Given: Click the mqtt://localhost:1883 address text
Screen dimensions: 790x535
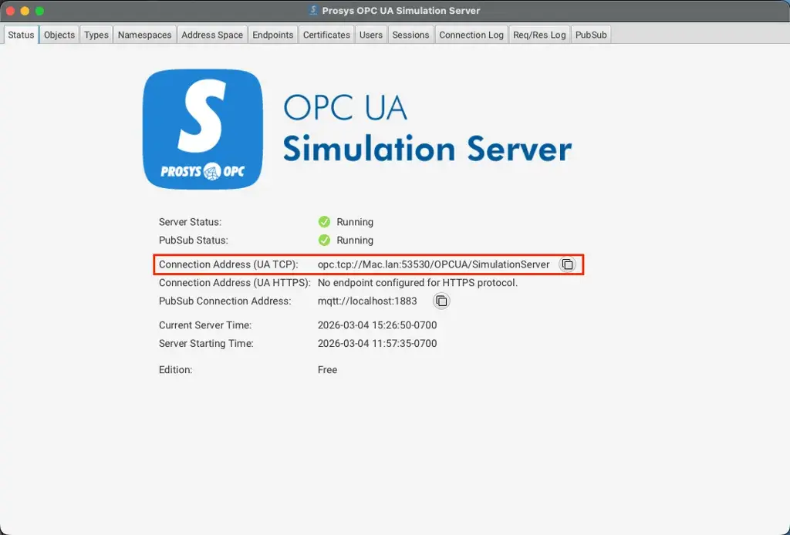Looking at the screenshot, I should point(367,301).
